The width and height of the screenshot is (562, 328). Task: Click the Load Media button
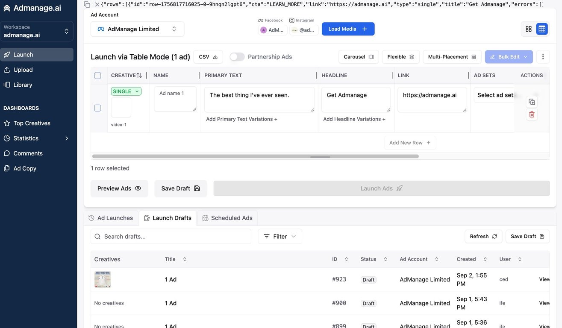[x=348, y=29]
